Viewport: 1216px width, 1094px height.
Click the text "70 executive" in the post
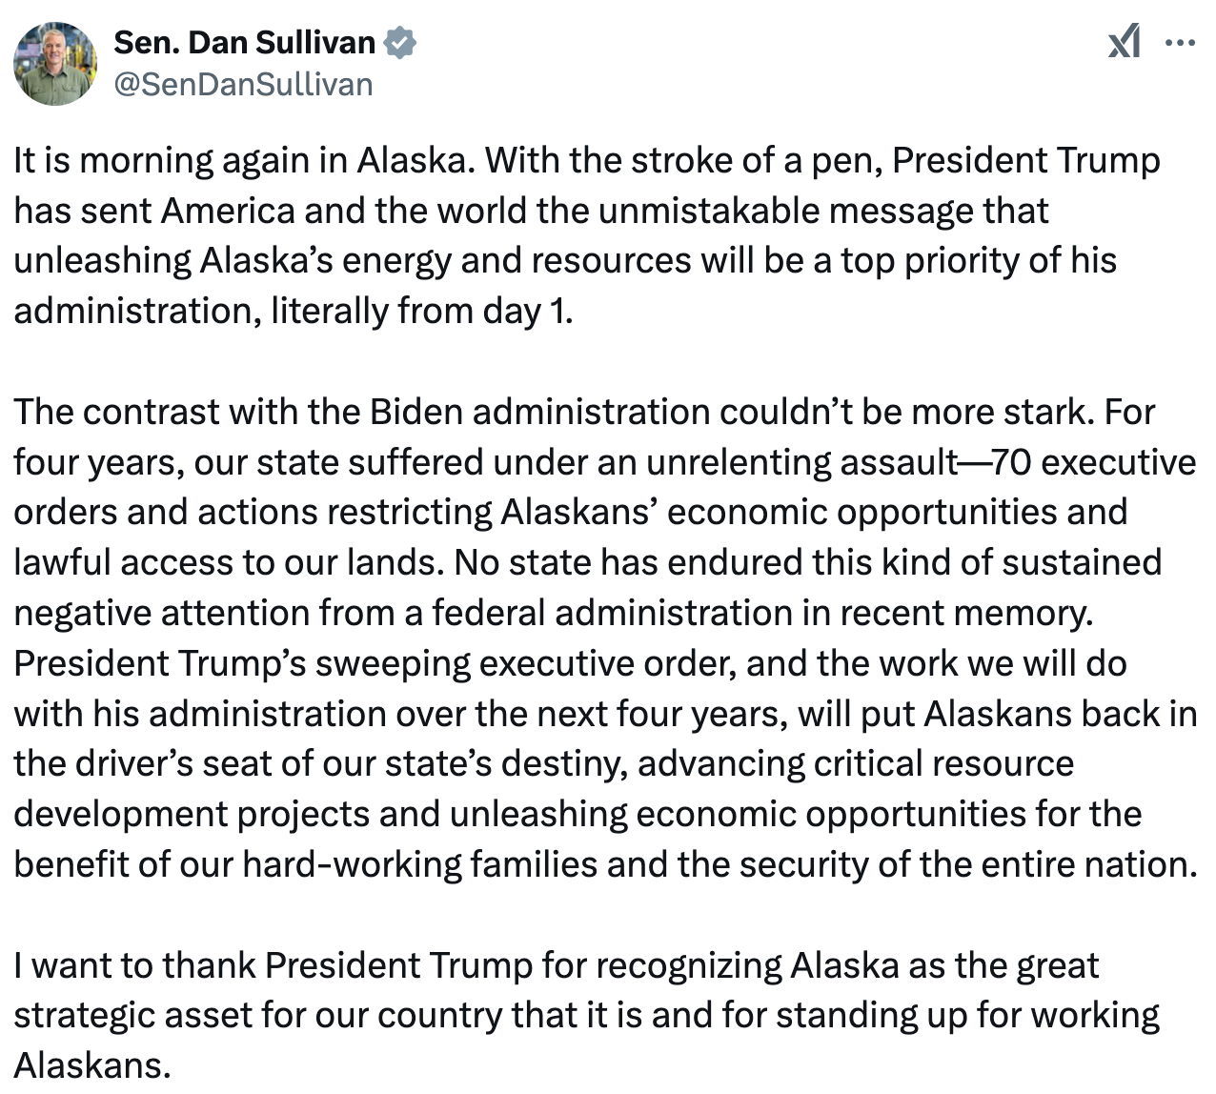(x=1093, y=462)
